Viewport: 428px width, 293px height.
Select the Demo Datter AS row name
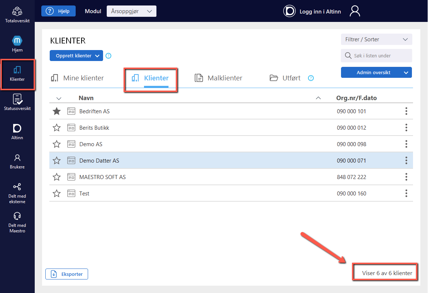click(x=99, y=160)
